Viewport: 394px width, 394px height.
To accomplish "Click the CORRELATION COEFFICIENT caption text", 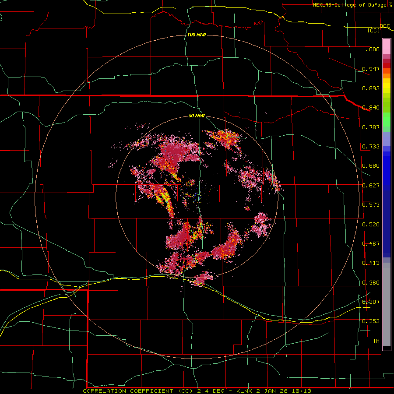I will 128,391.
